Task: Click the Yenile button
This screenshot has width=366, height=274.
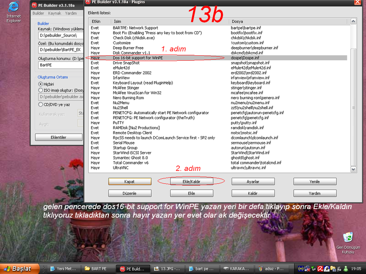Action: (x=315, y=181)
